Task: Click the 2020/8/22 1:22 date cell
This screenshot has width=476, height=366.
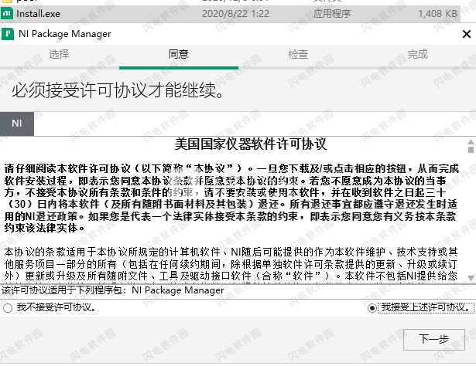Action: click(235, 14)
